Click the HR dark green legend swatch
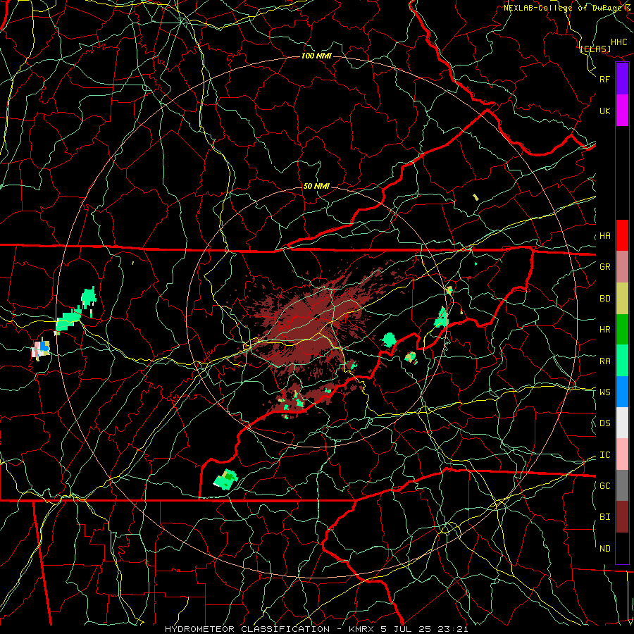 [622, 330]
